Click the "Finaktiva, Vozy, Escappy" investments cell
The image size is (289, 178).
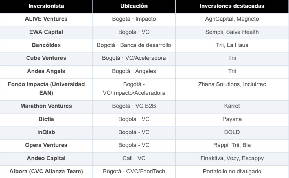pyautogui.click(x=232, y=158)
